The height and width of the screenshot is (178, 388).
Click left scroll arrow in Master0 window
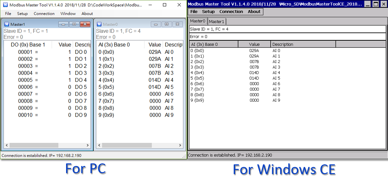pyautogui.click(x=99, y=145)
